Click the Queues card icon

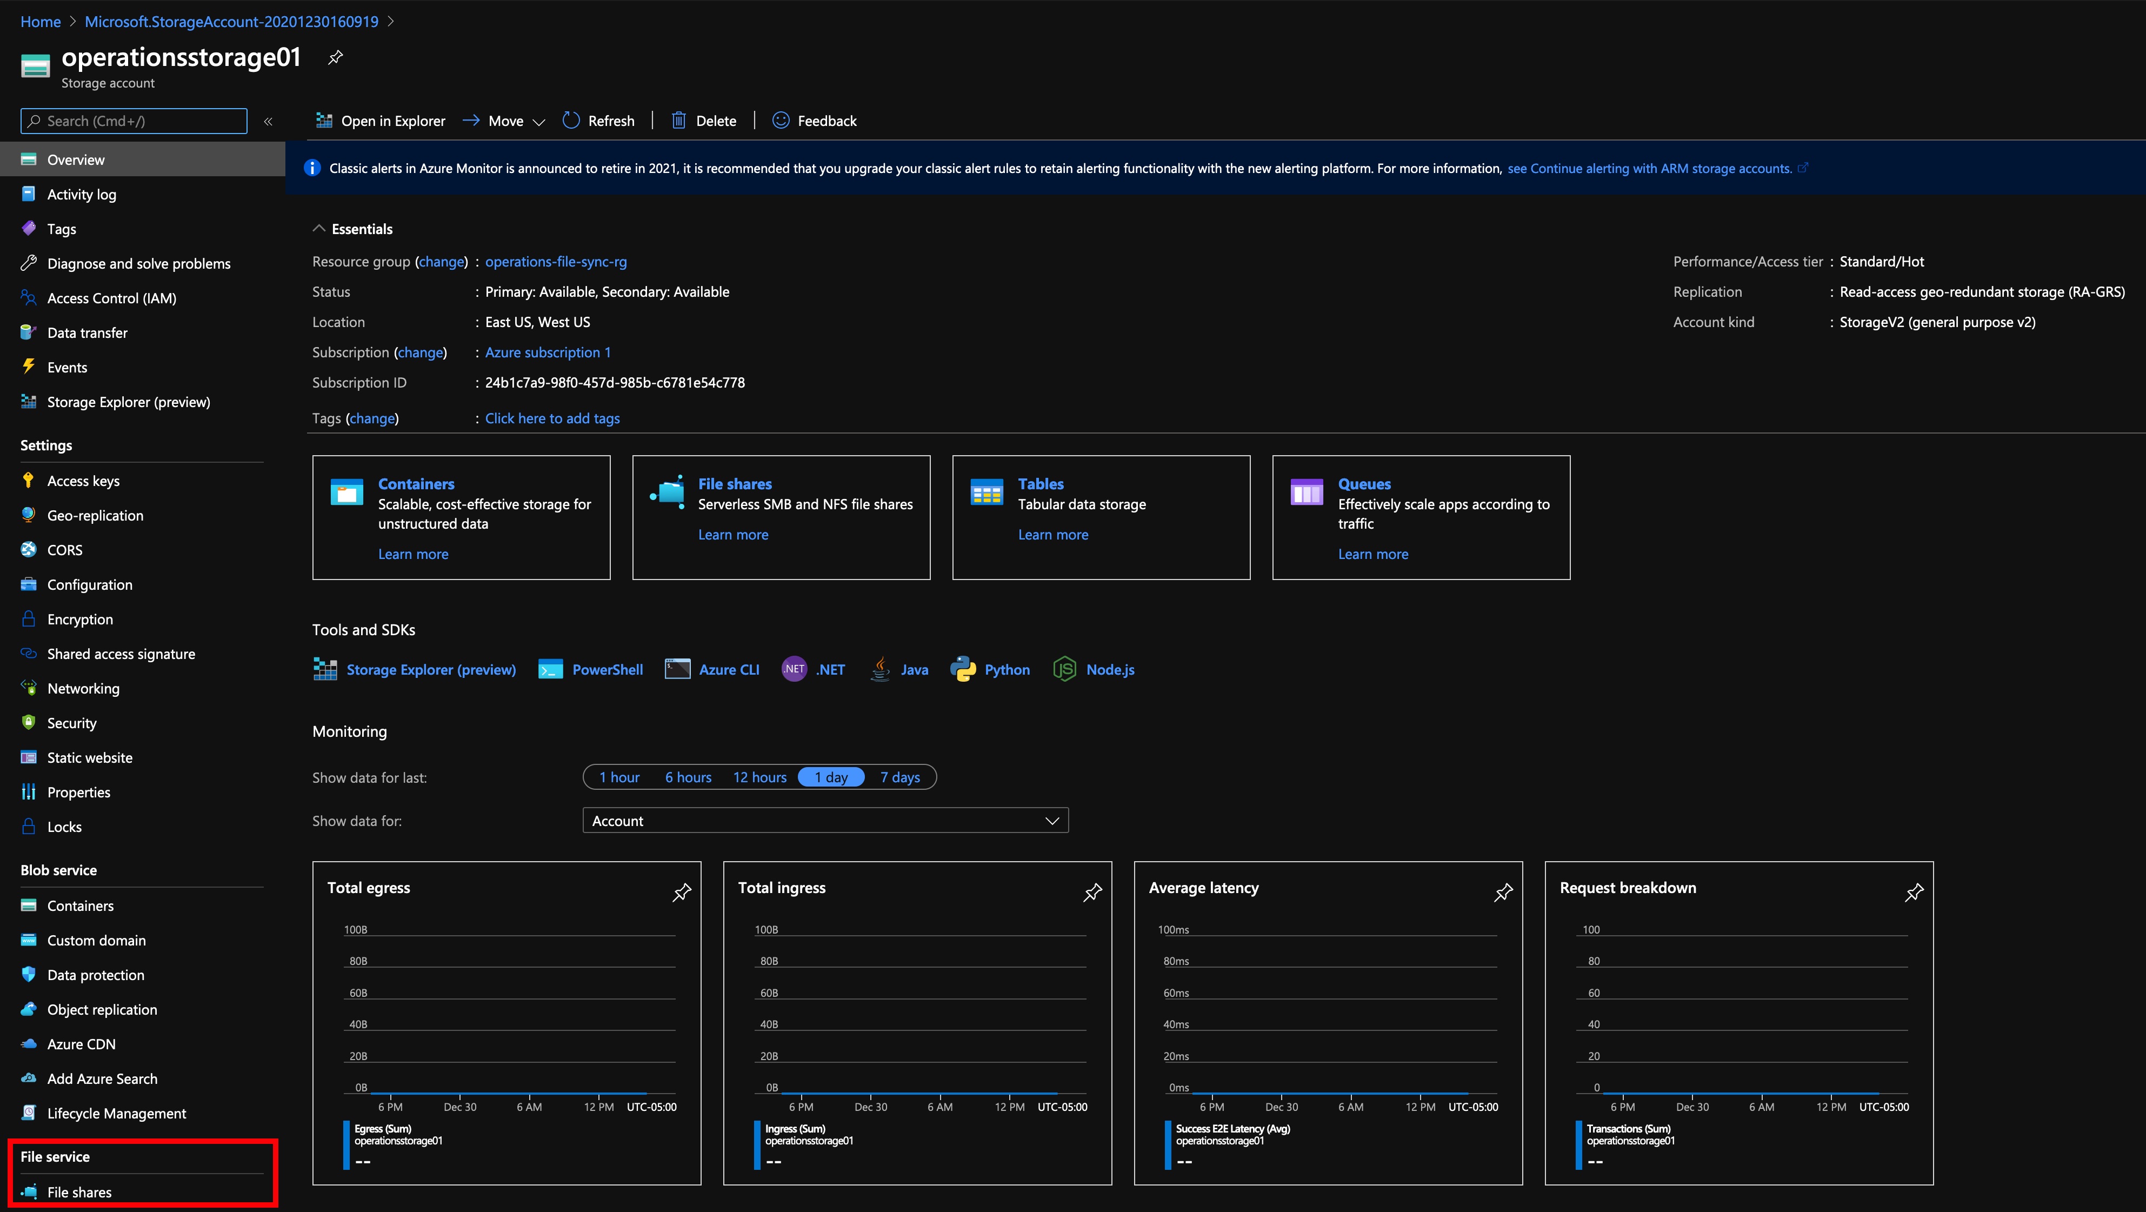[1307, 491]
